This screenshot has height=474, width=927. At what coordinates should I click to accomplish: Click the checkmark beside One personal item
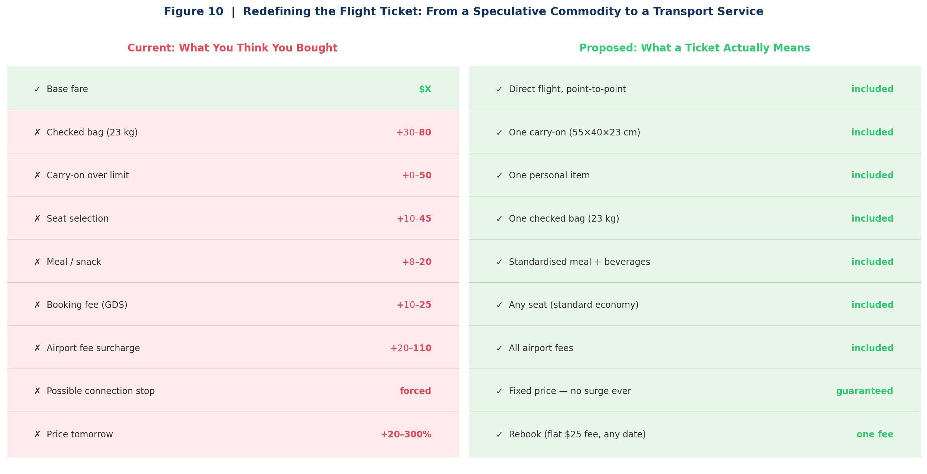tap(499, 176)
